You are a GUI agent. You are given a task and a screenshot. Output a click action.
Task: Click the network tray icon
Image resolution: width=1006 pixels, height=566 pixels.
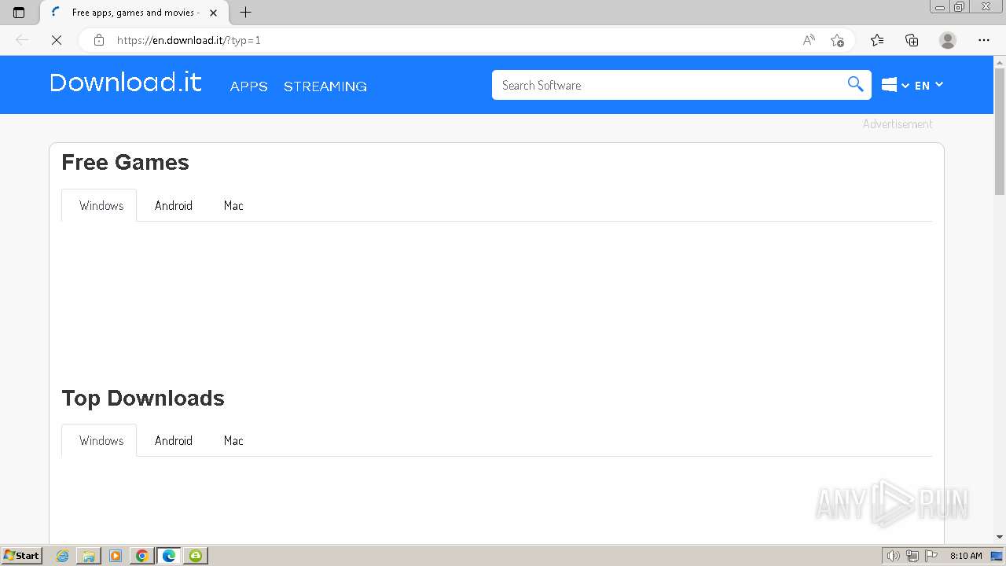[912, 556]
